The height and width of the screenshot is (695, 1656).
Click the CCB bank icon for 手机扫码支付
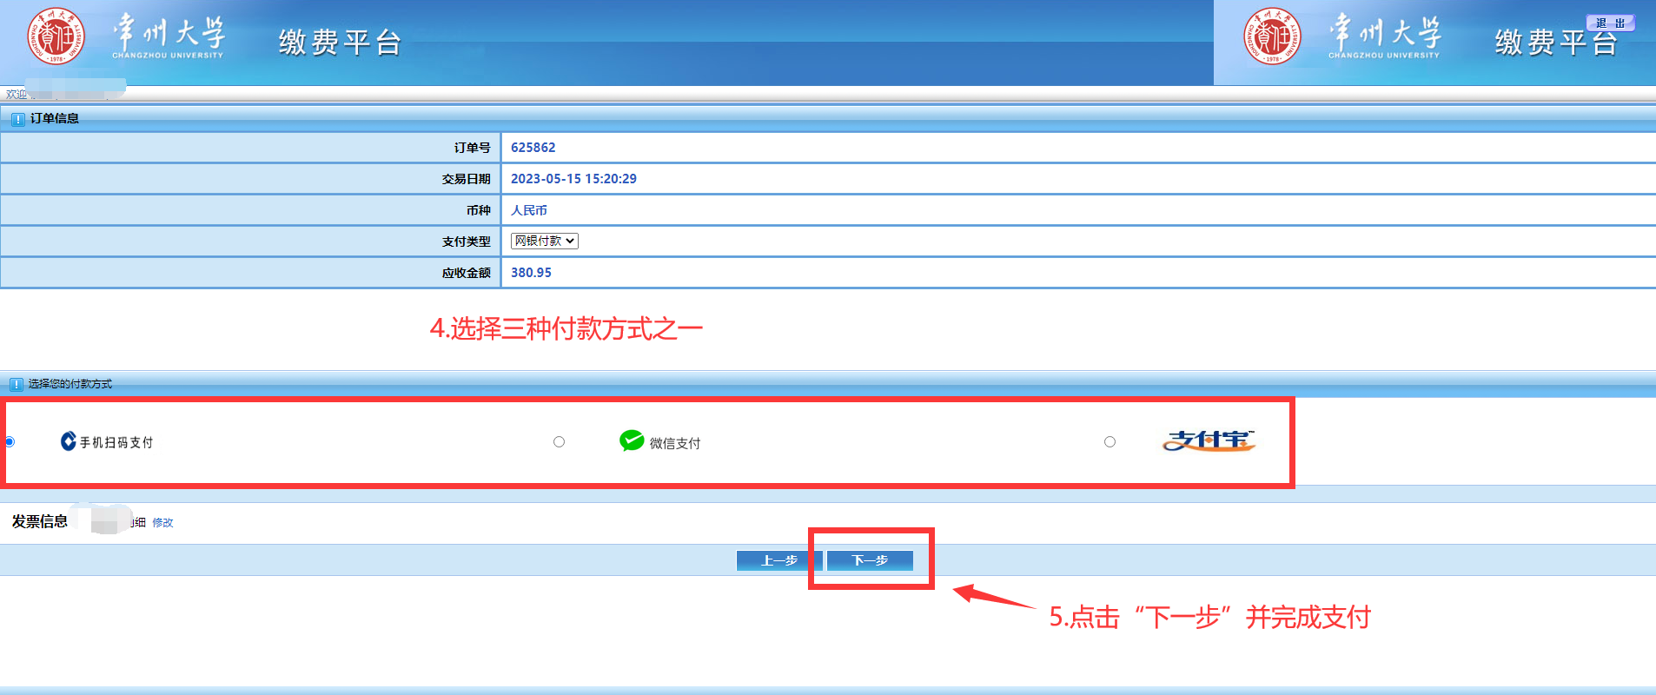tap(68, 441)
